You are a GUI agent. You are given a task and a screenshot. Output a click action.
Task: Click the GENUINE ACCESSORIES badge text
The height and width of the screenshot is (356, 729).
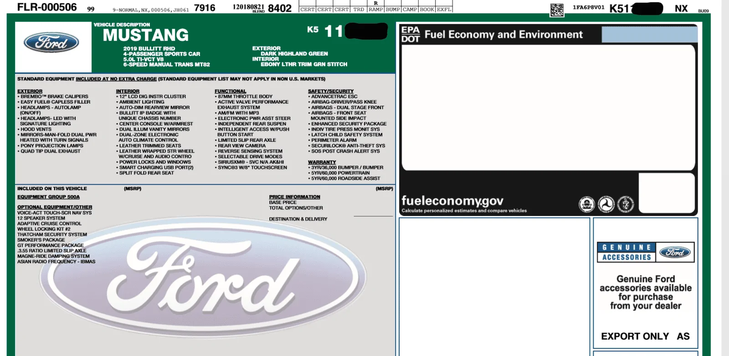[x=626, y=252]
